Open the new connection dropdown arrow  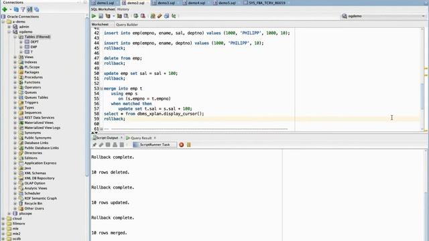[11, 9]
